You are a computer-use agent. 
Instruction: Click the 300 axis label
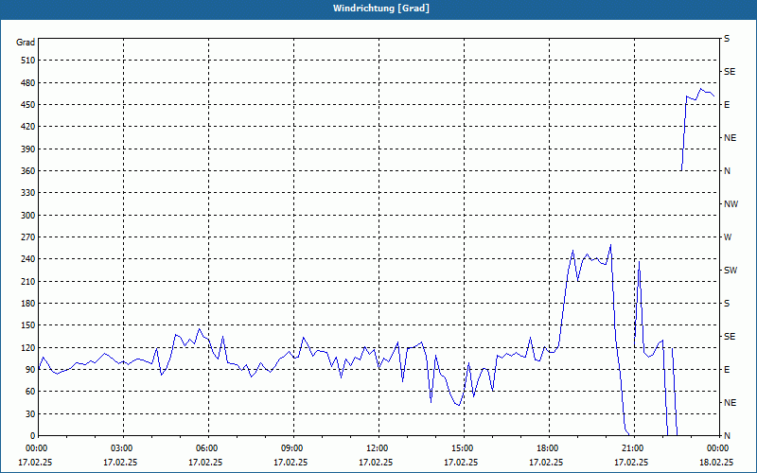(28, 216)
